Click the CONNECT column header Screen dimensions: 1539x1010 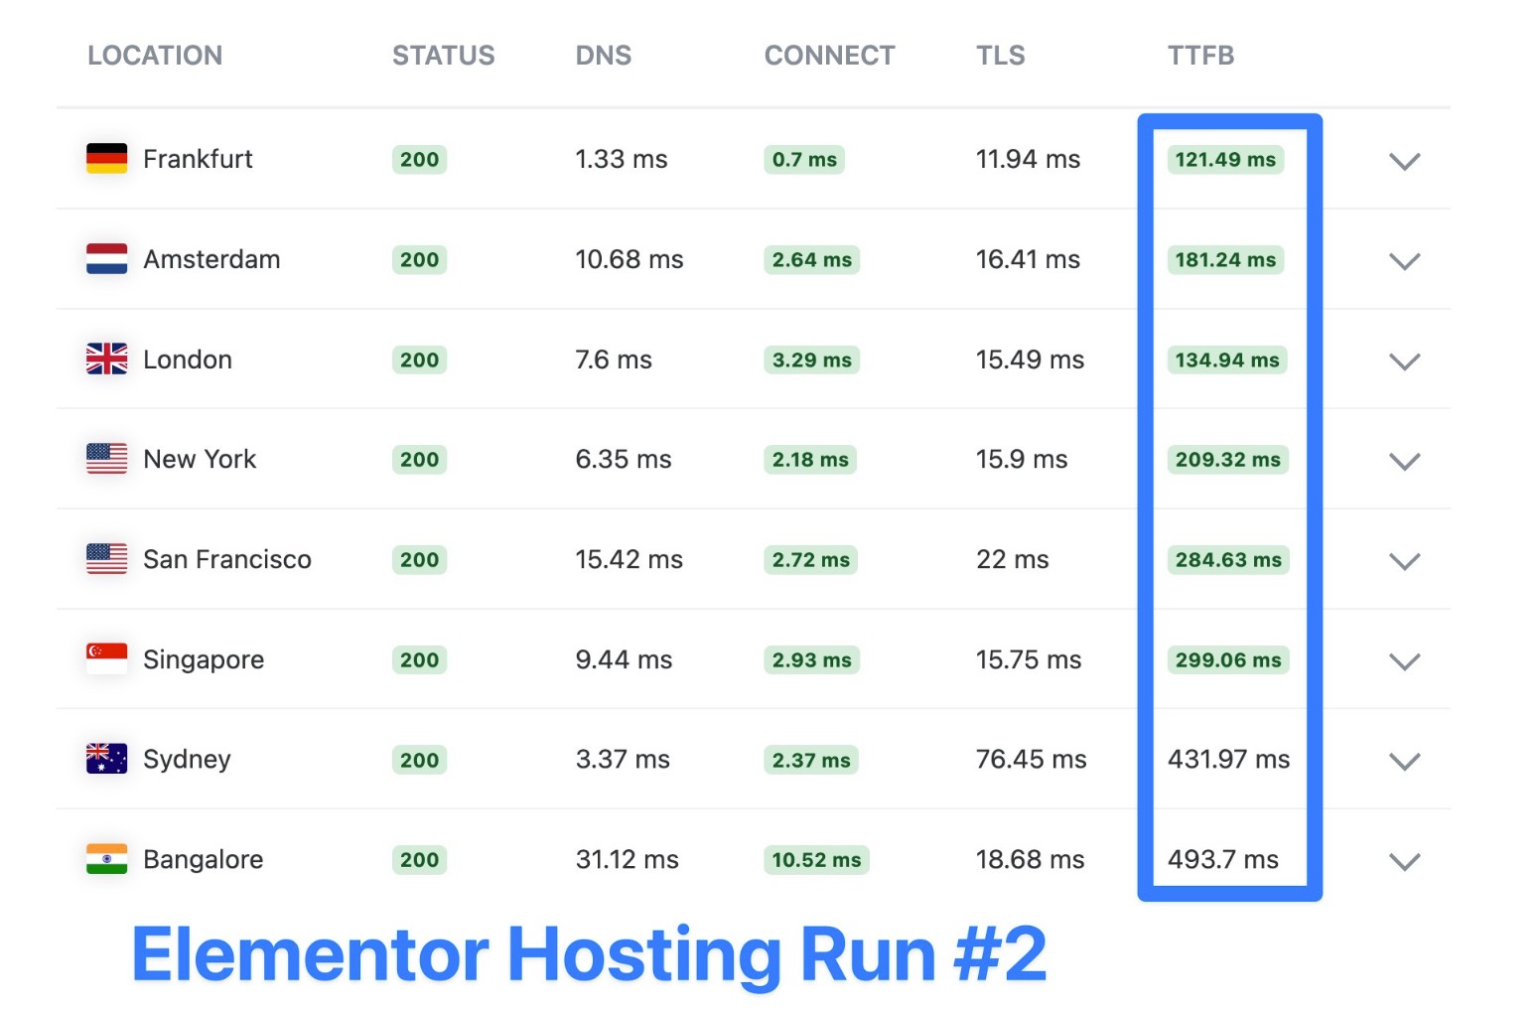[829, 56]
